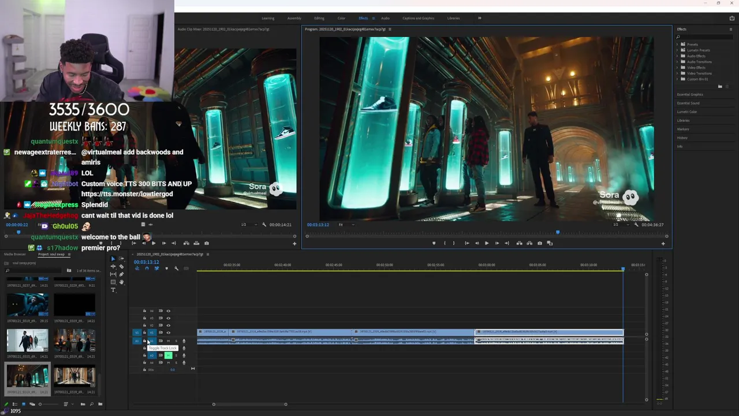The height and width of the screenshot is (416, 739).
Task: Expand the Presets folder in Effects
Action: click(x=677, y=44)
